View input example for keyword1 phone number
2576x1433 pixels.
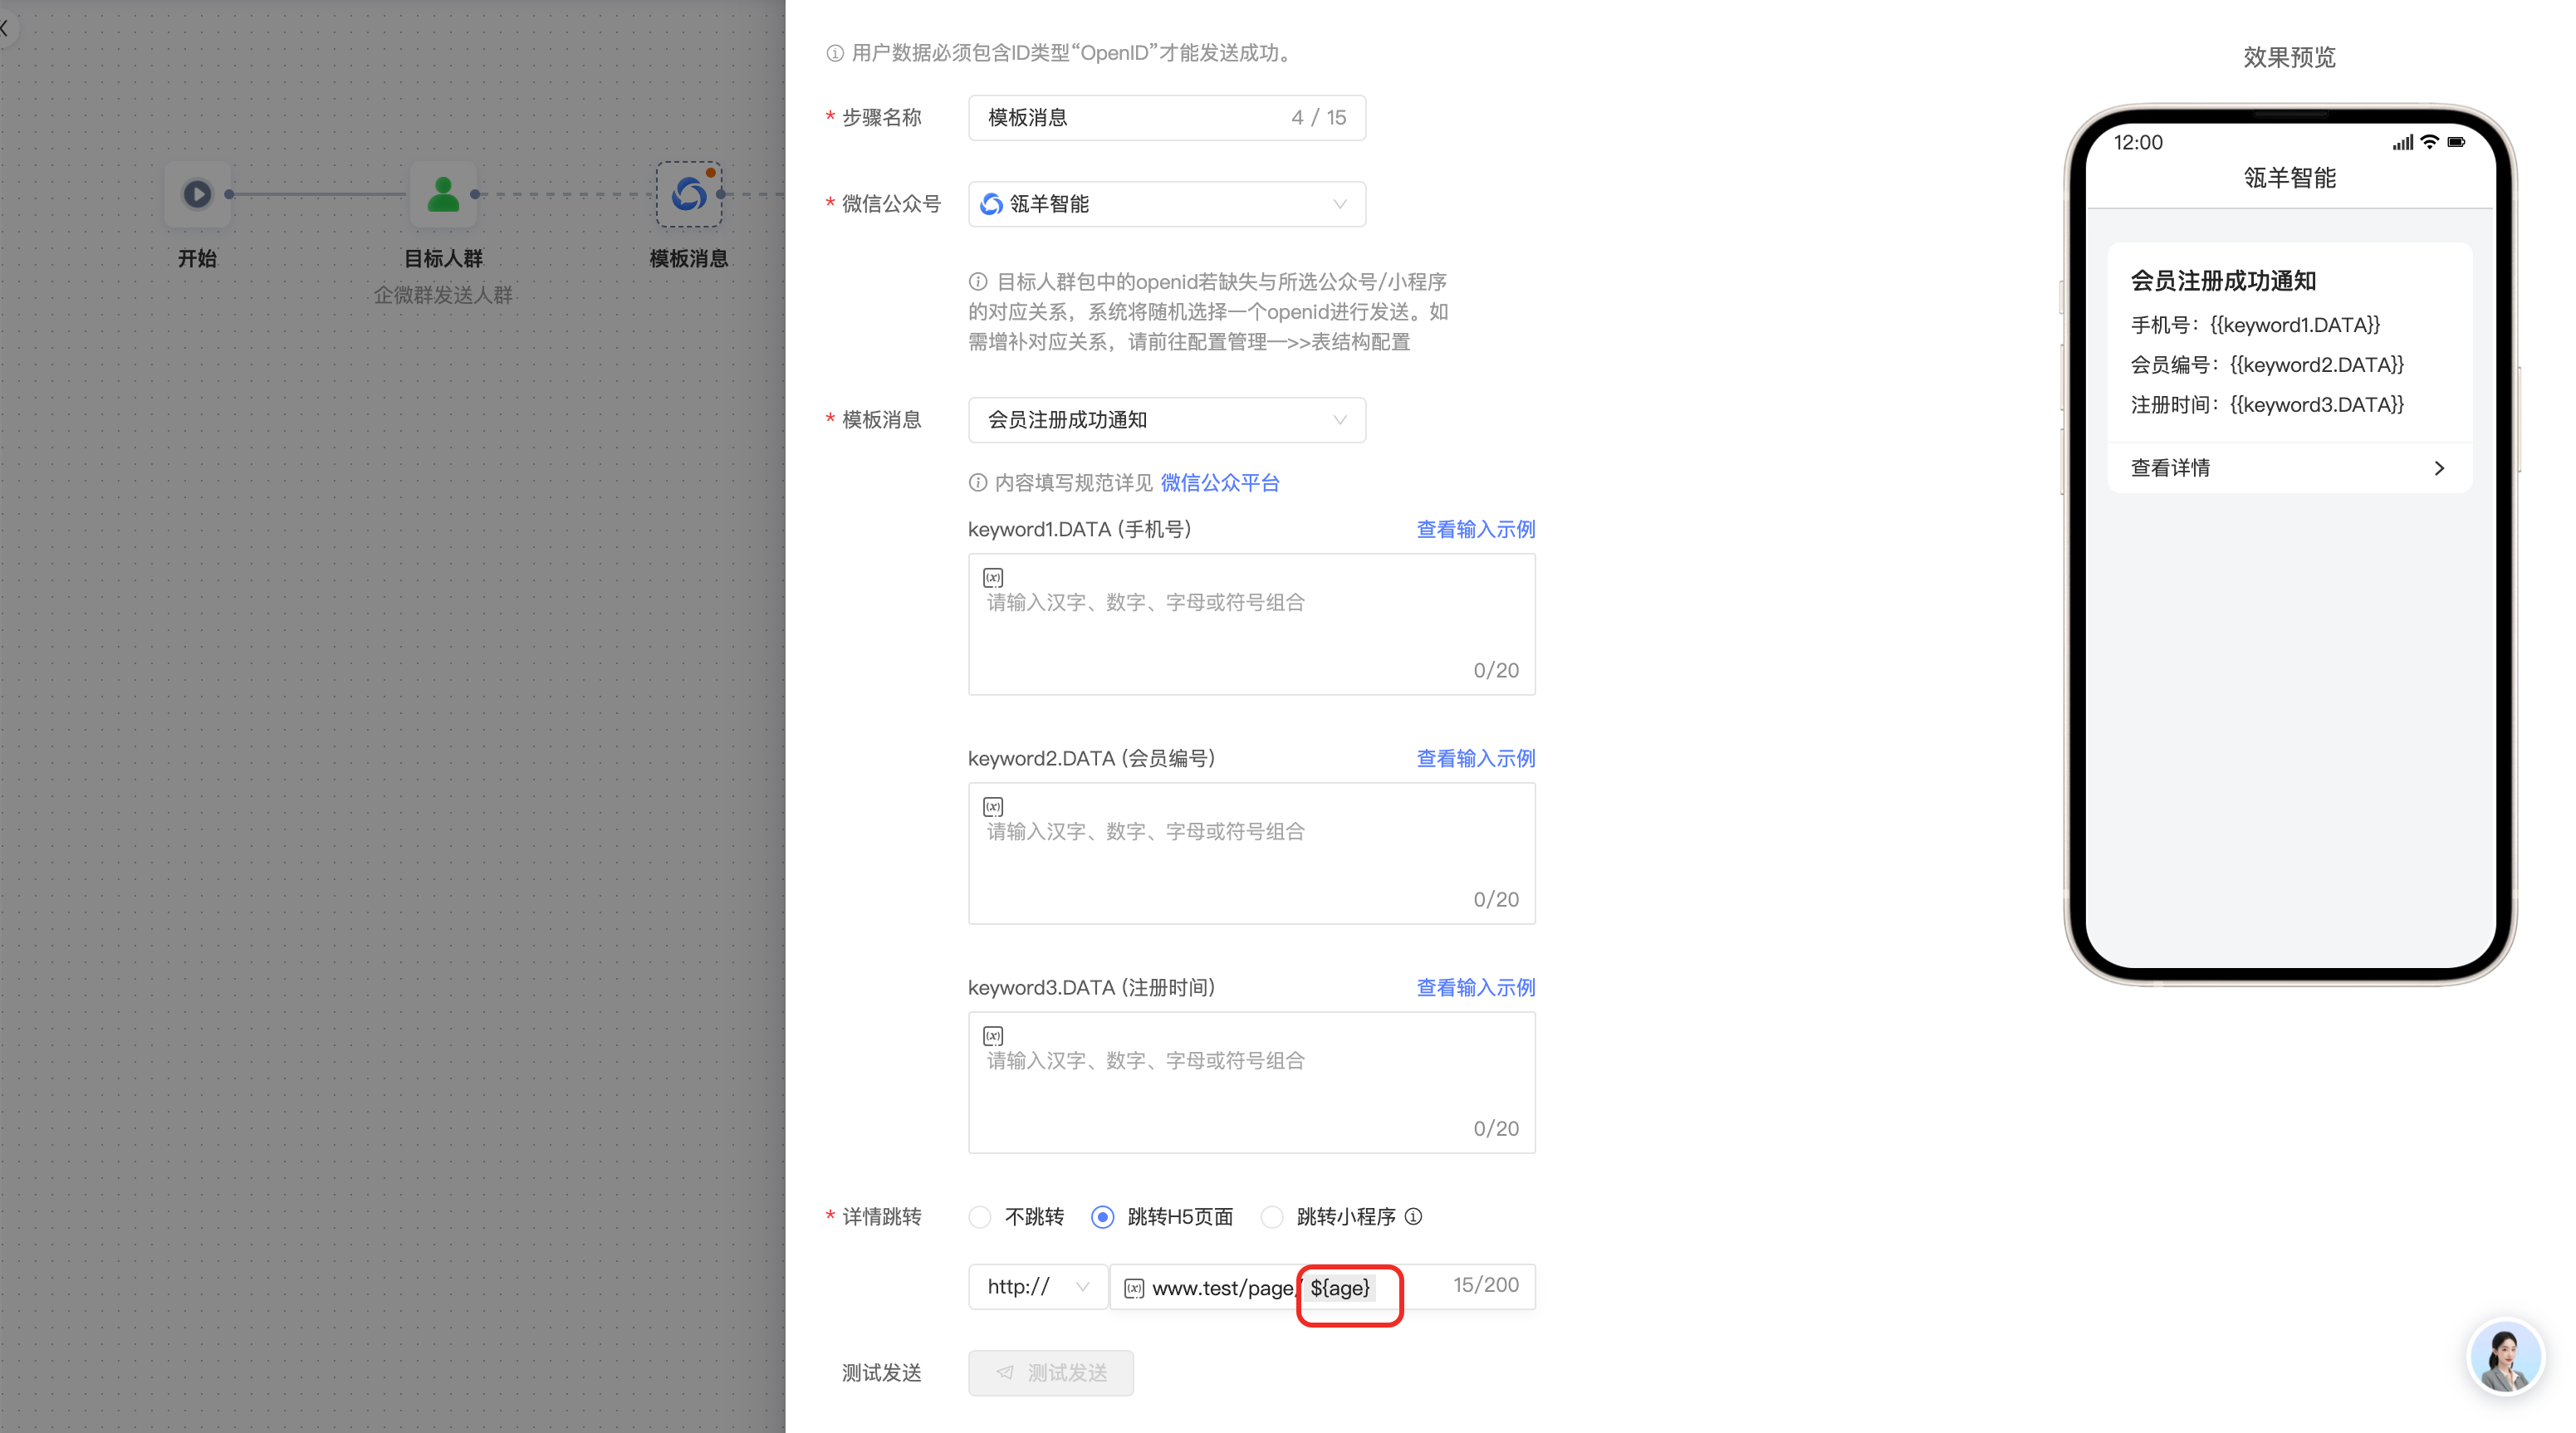tap(1475, 529)
